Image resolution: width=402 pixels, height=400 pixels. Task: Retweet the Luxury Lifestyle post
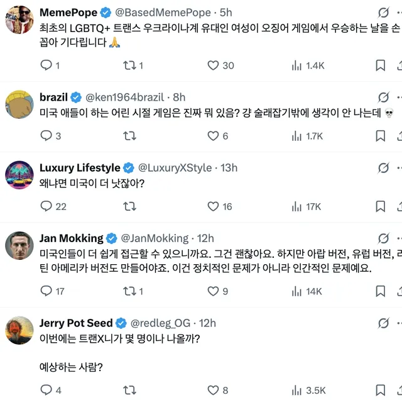[x=129, y=206]
